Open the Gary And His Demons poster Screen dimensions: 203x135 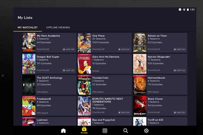coord(84,64)
